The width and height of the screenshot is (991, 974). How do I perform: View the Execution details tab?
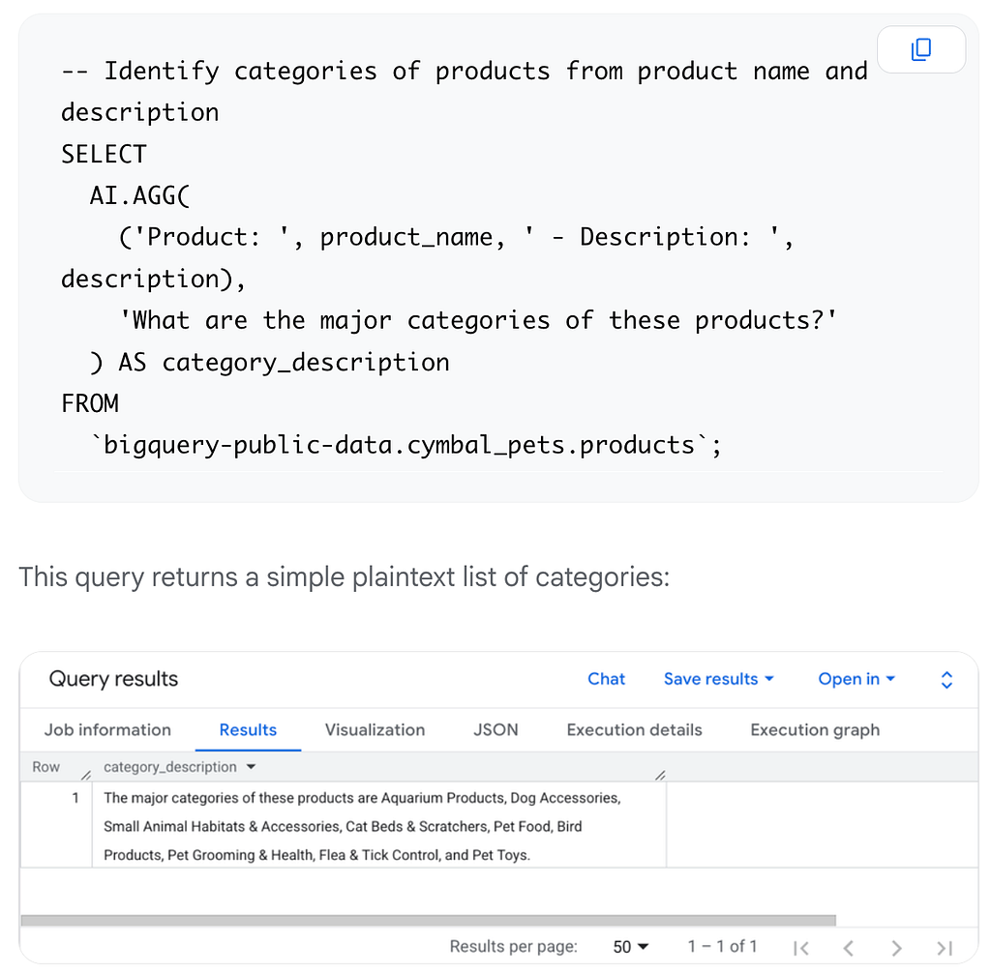634,730
